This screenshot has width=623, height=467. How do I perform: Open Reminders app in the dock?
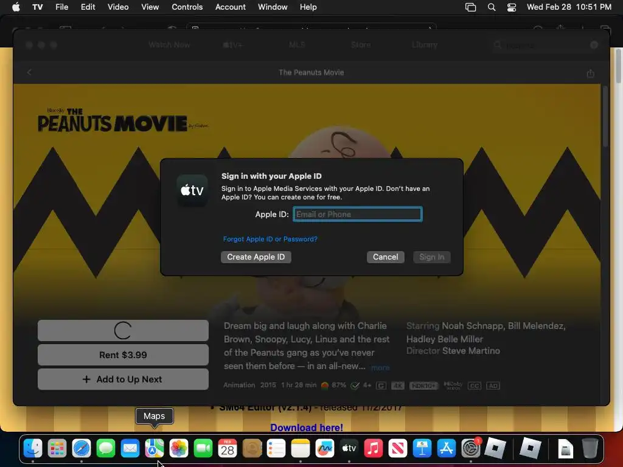276,449
